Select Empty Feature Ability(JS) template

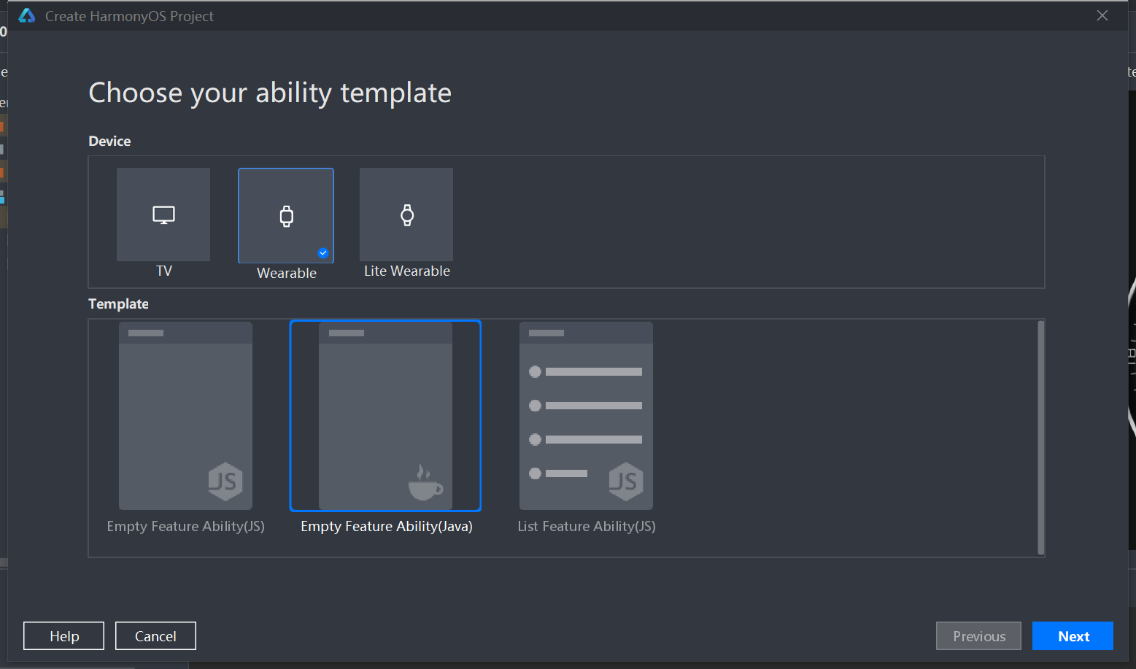185,416
